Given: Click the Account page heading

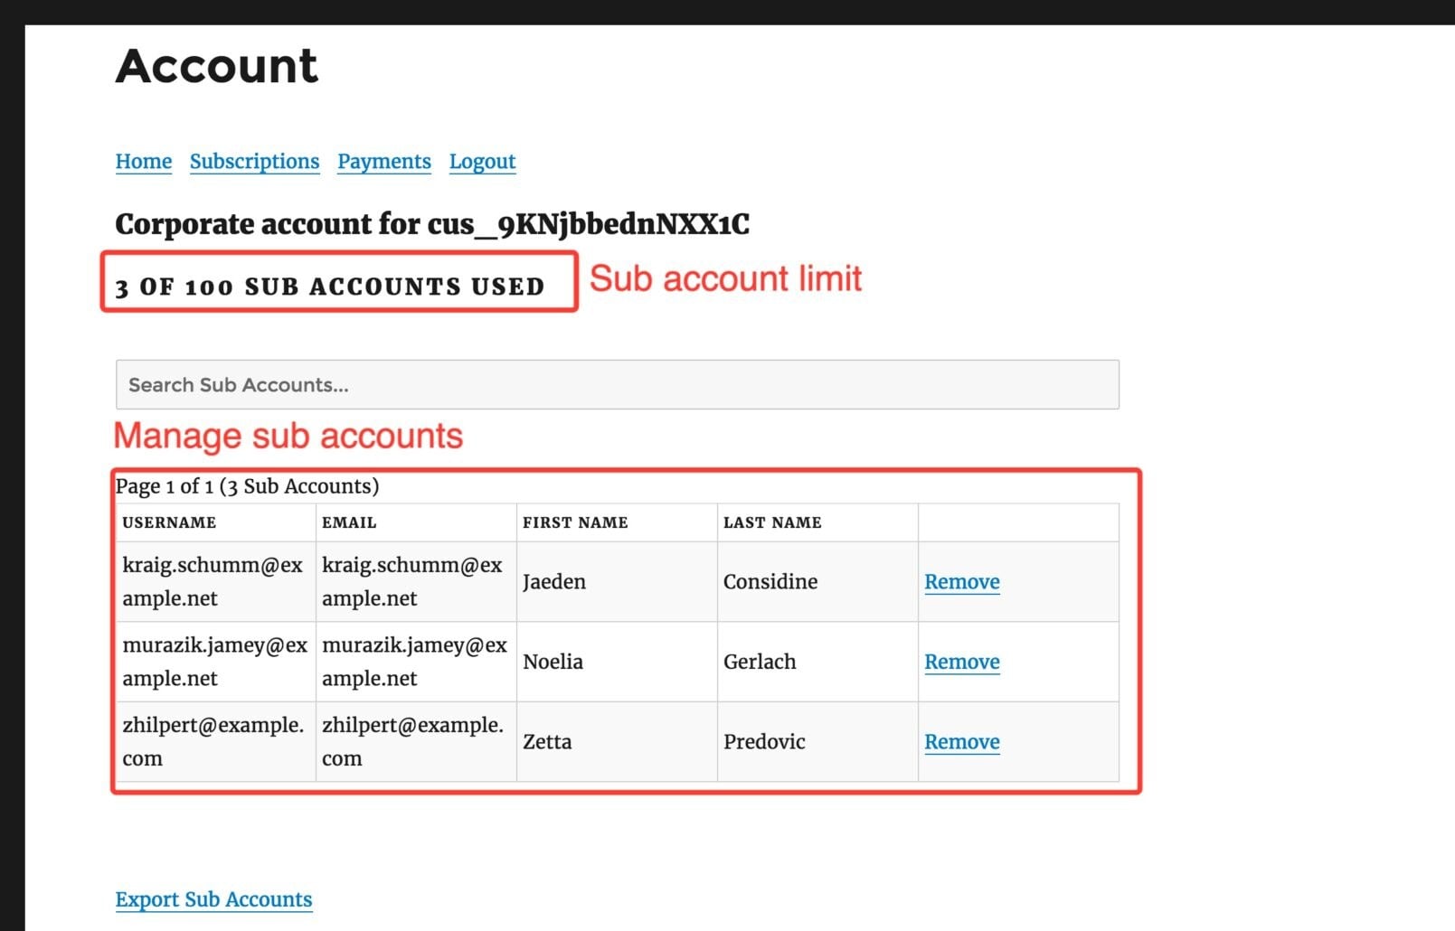Looking at the screenshot, I should pyautogui.click(x=216, y=67).
